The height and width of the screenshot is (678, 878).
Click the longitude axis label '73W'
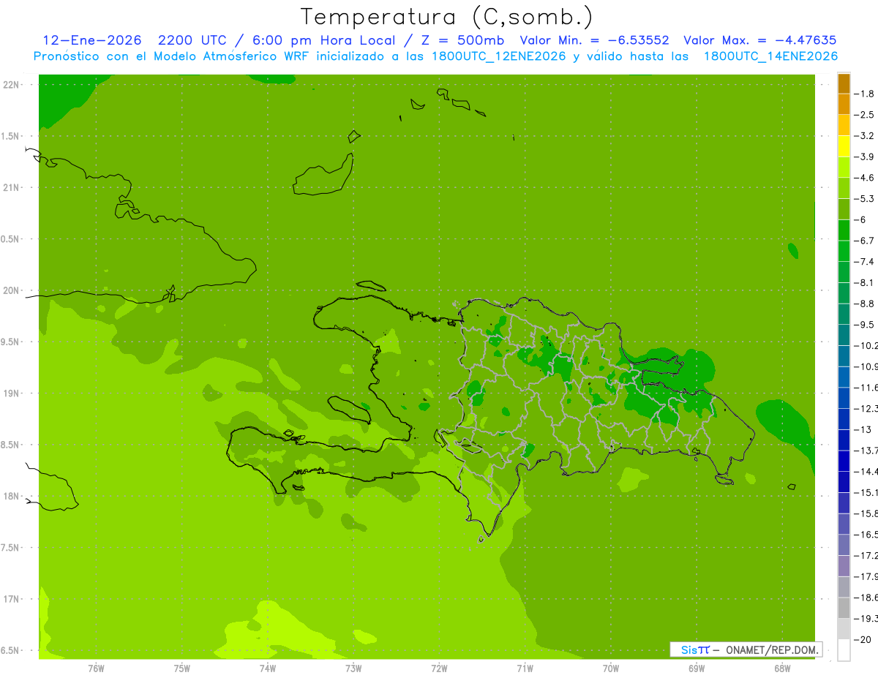(x=353, y=668)
